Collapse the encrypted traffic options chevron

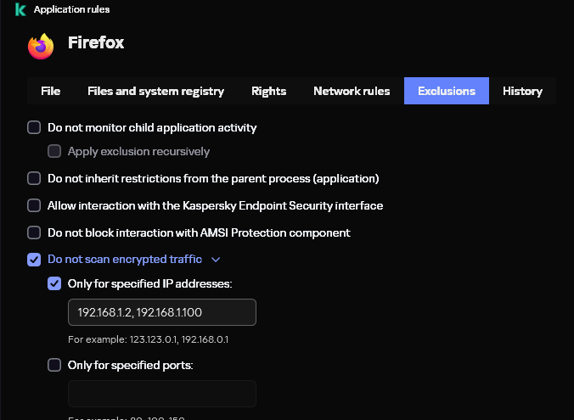[216, 260]
